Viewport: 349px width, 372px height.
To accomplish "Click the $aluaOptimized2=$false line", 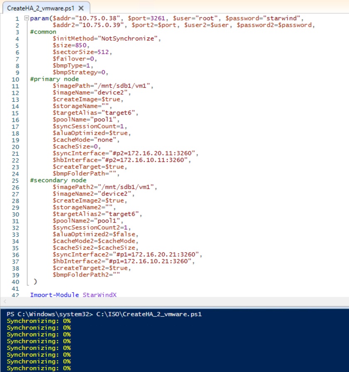I will pos(96,234).
